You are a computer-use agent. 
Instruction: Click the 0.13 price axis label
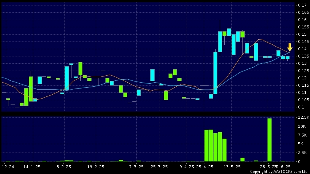pos(302,63)
